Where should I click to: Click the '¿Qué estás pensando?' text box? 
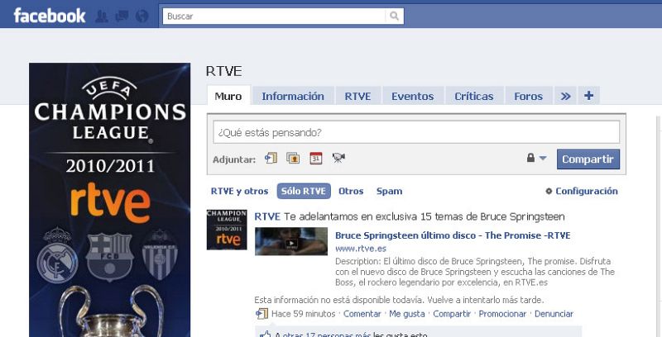pyautogui.click(x=415, y=132)
